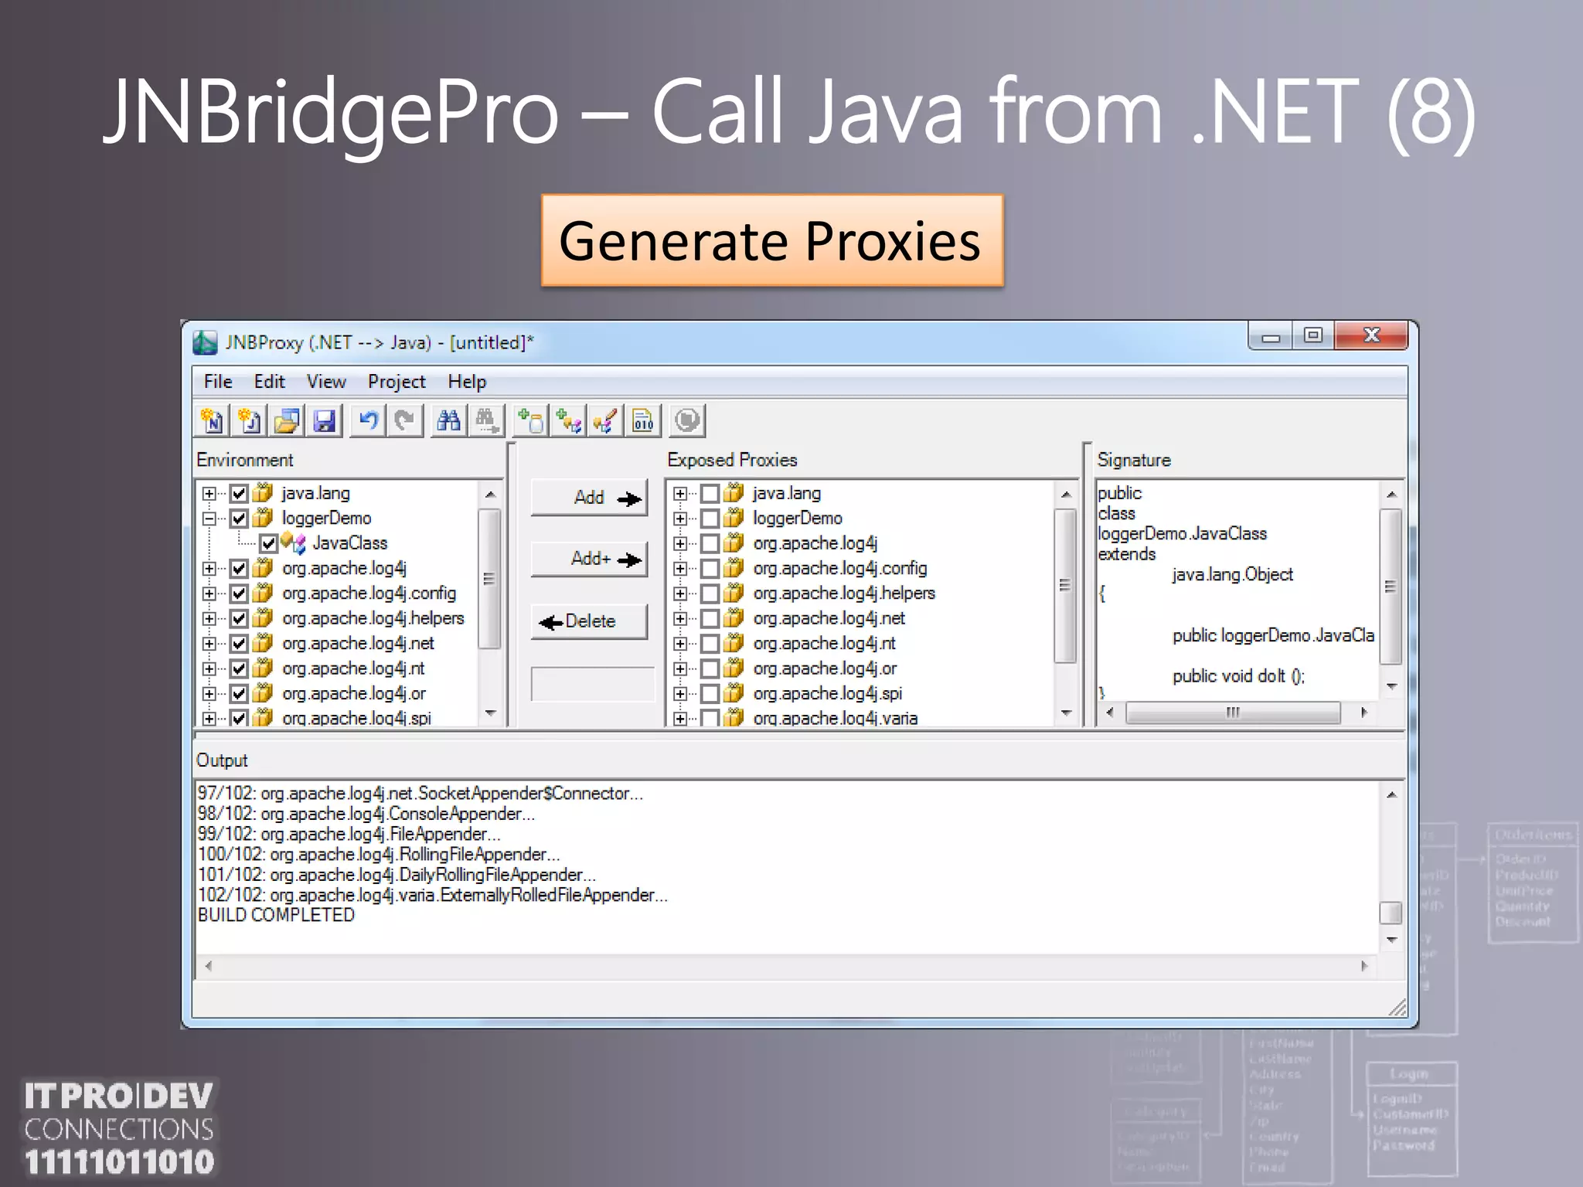Screen dimensions: 1583x1187
Task: Click the Exposed Proxies vertical scrollbar thumb
Action: [x=1066, y=585]
